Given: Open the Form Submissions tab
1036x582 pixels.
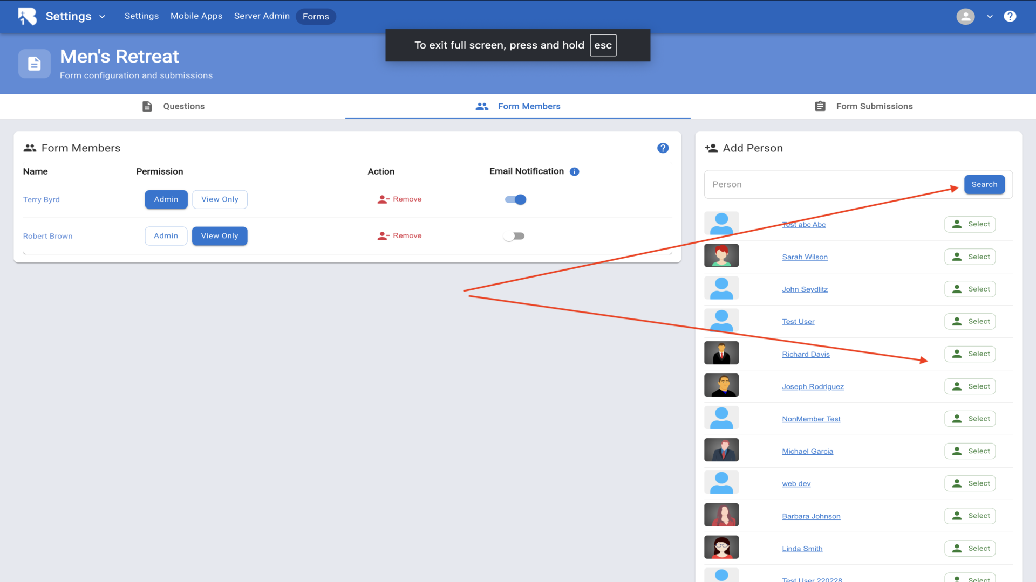Looking at the screenshot, I should coord(863,106).
